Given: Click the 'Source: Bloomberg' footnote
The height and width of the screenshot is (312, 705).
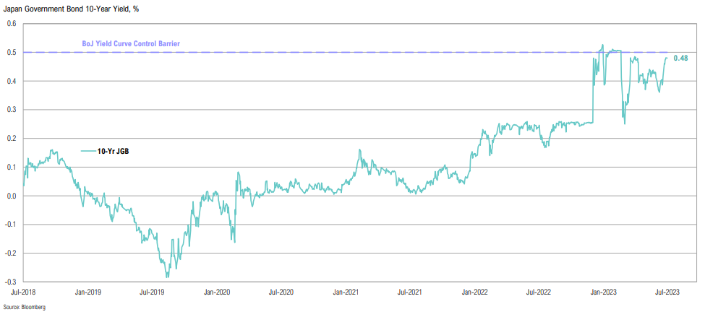Looking at the screenshot, I should click(x=27, y=307).
